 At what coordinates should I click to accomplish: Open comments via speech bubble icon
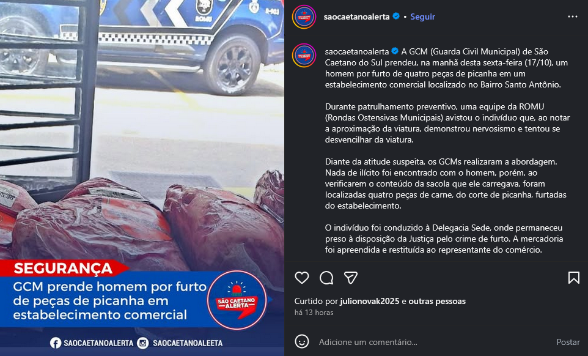[x=326, y=278]
